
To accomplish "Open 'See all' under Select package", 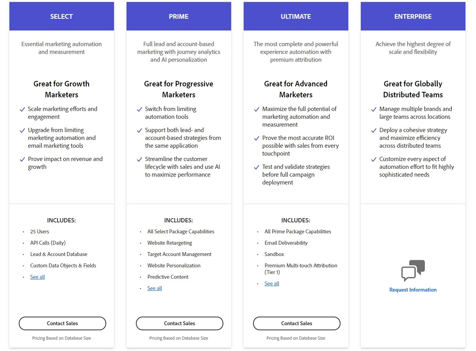I will coord(37,277).
